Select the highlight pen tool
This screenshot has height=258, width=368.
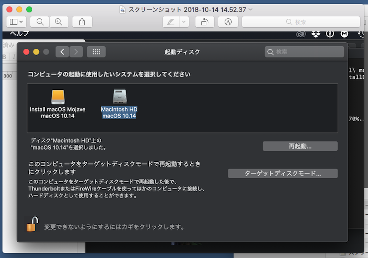click(x=171, y=22)
